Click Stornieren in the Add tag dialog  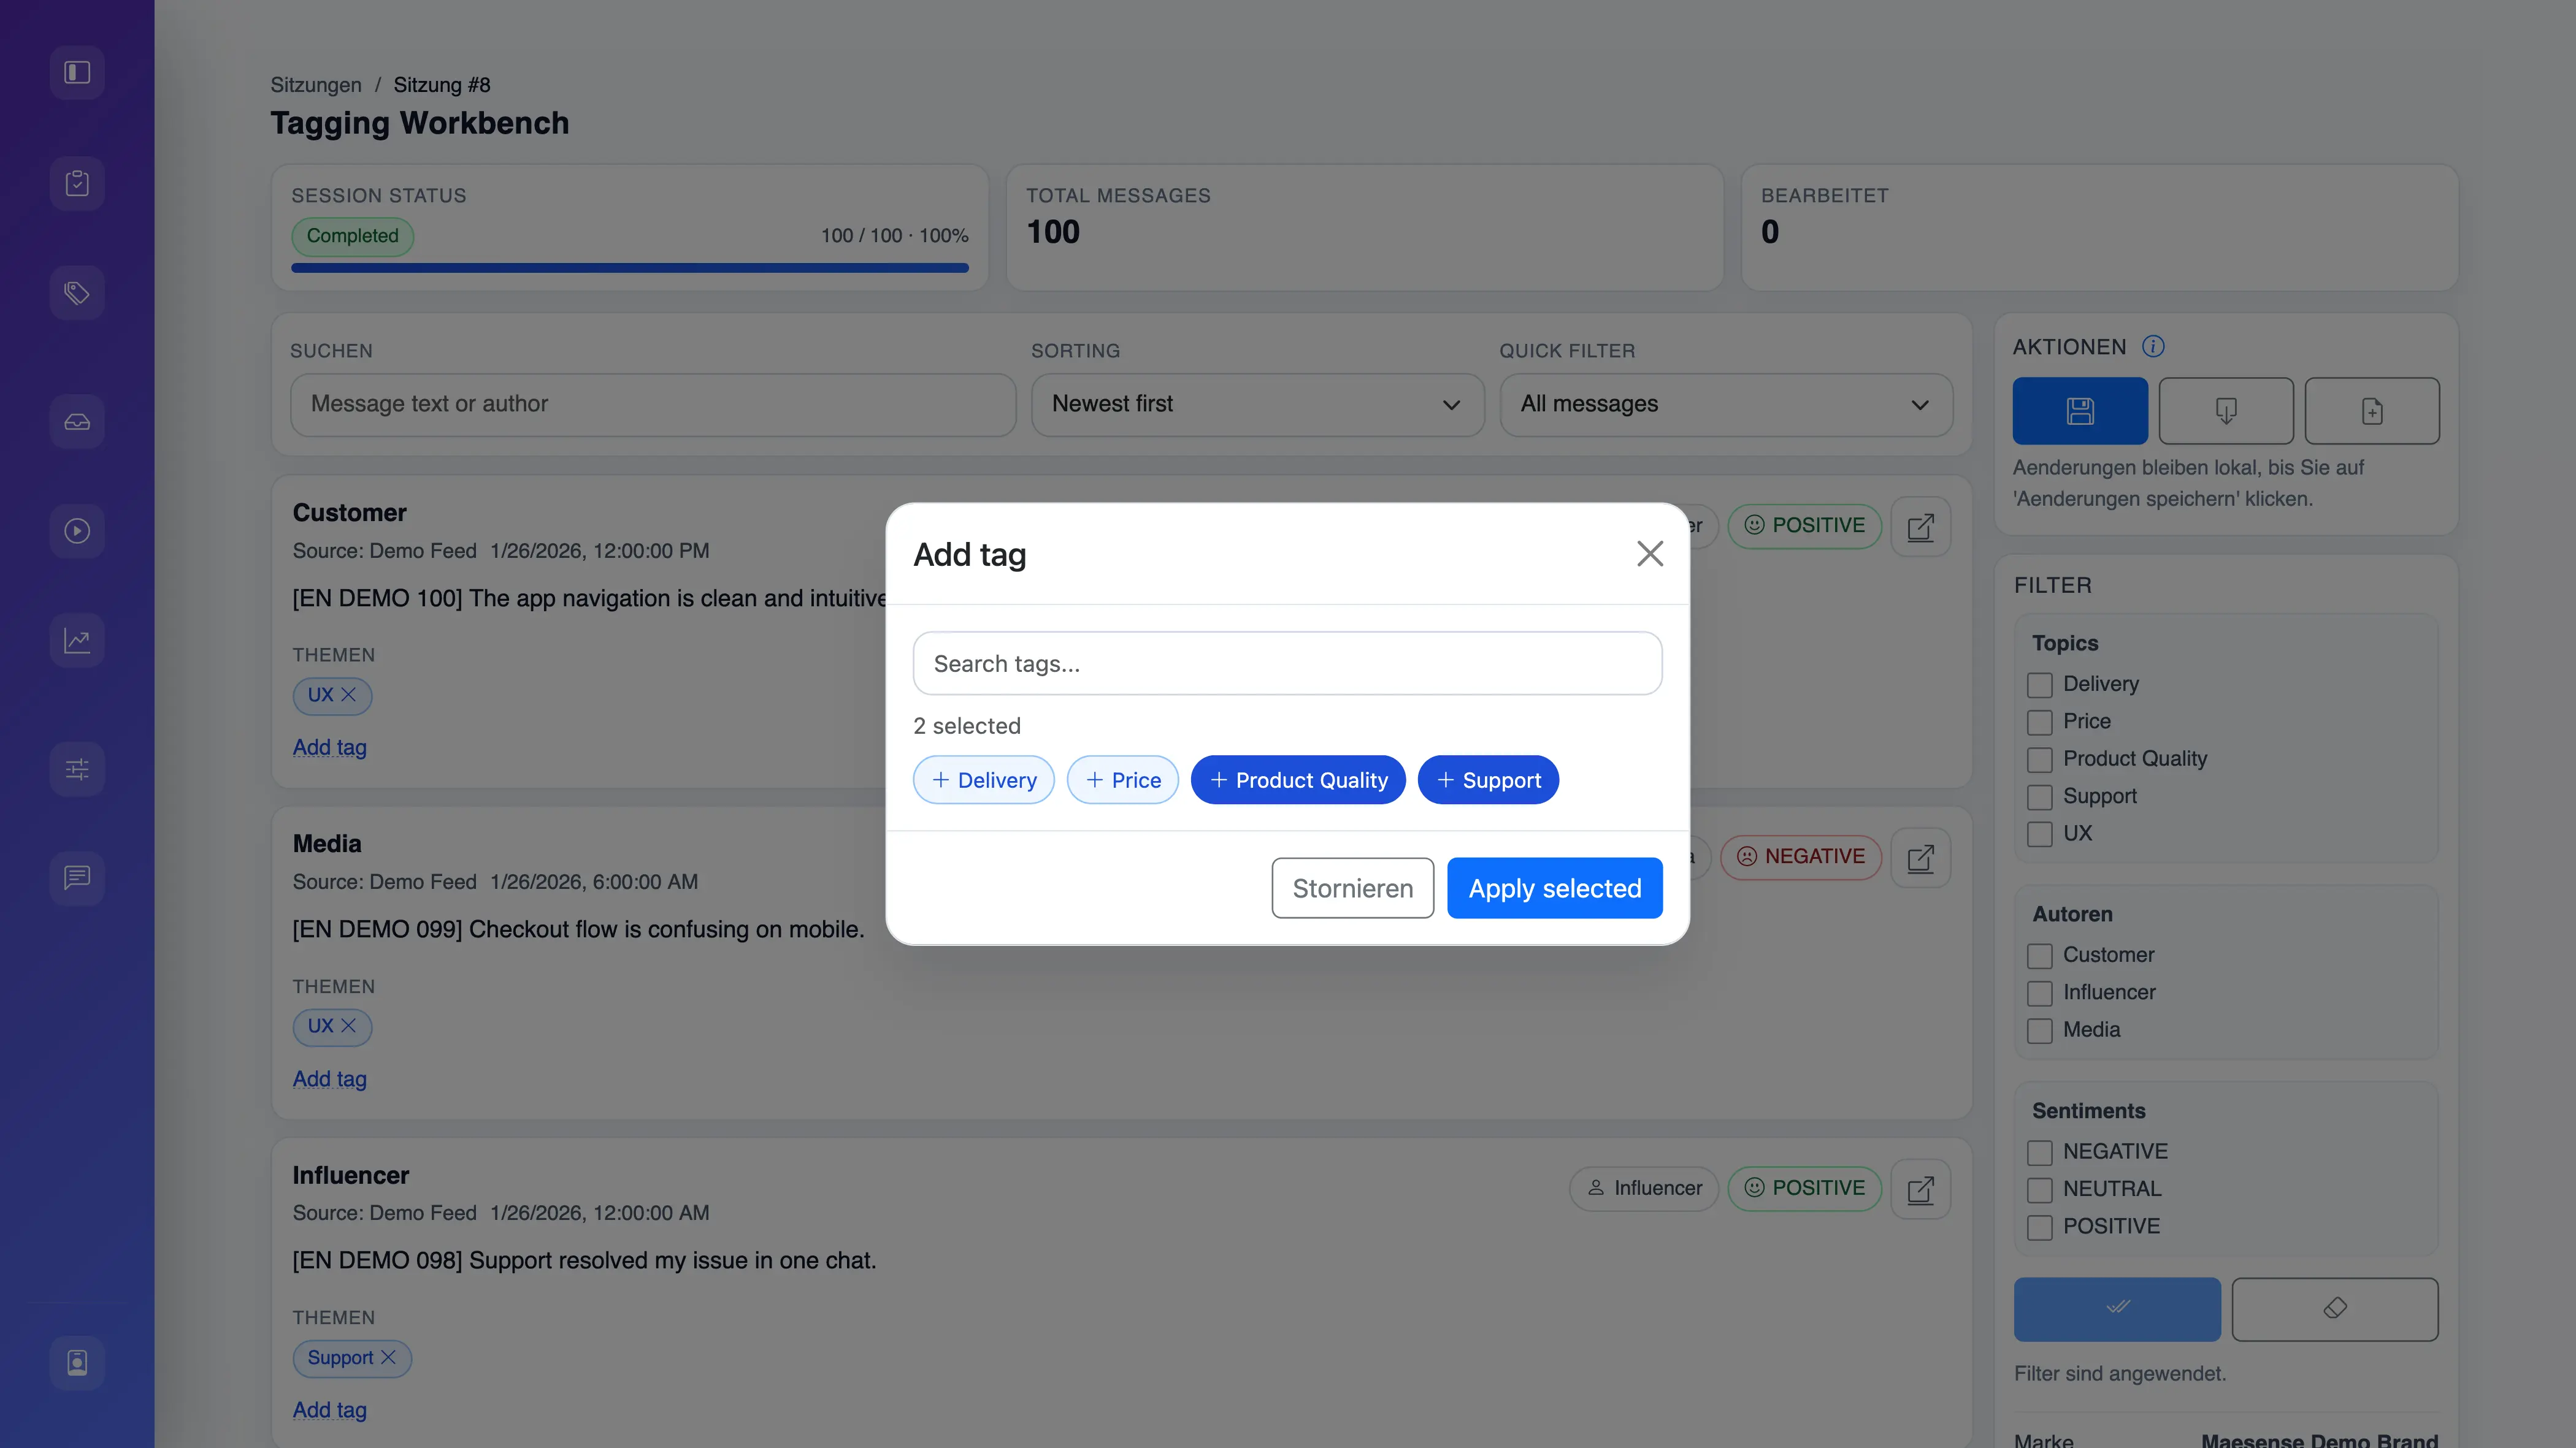point(1352,888)
